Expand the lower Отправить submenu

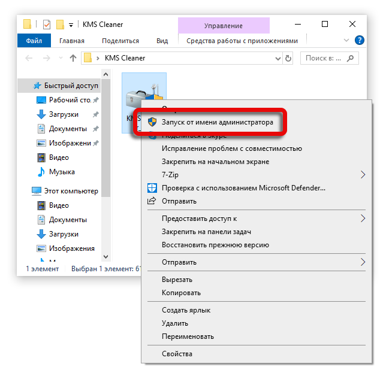tap(363, 262)
